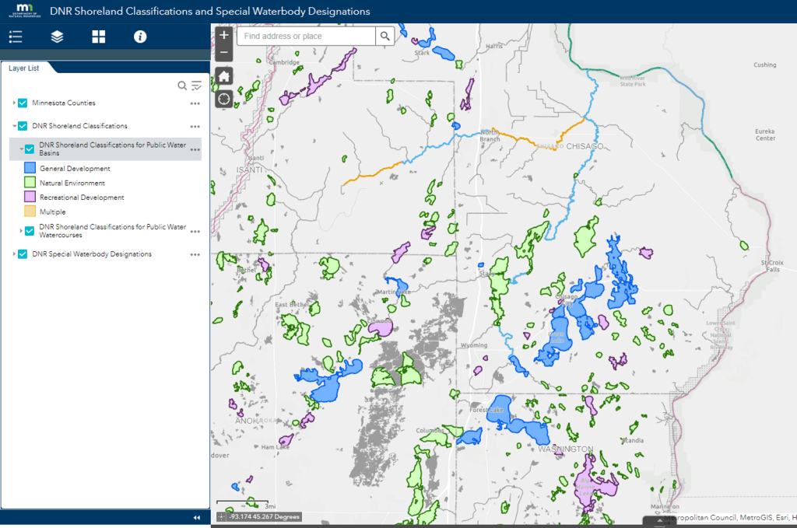
Task: Toggle DNR Special Waterbody Designations checkbox
Action: click(23, 254)
